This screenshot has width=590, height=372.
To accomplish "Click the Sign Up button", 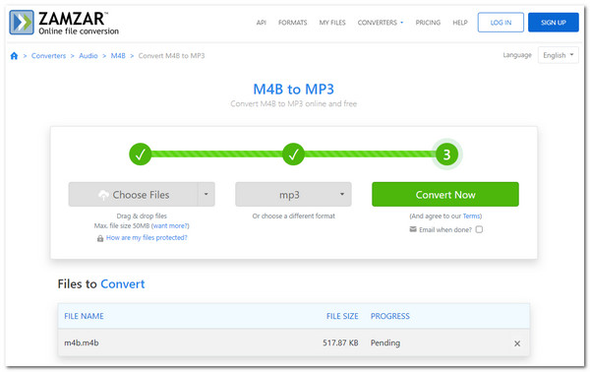I will [x=553, y=23].
